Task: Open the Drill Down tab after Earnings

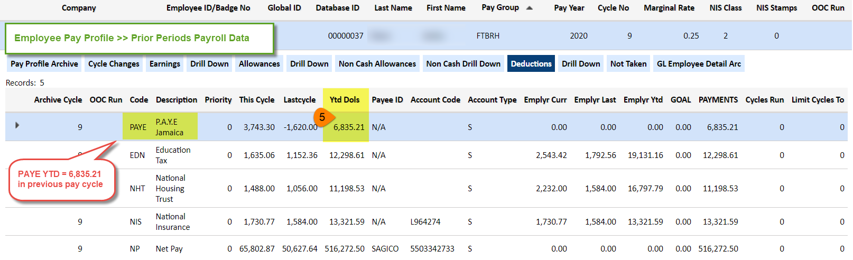Action: (x=209, y=64)
